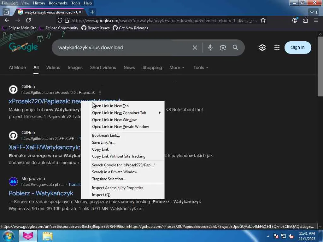This screenshot has height=242, width=323.
Task: Click the forward navigation arrow
Action: click(18, 20)
